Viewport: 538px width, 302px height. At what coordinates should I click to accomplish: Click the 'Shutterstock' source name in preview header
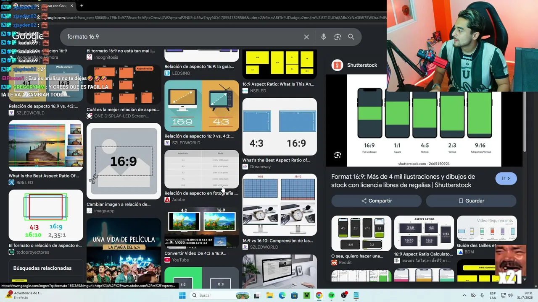pyautogui.click(x=362, y=65)
